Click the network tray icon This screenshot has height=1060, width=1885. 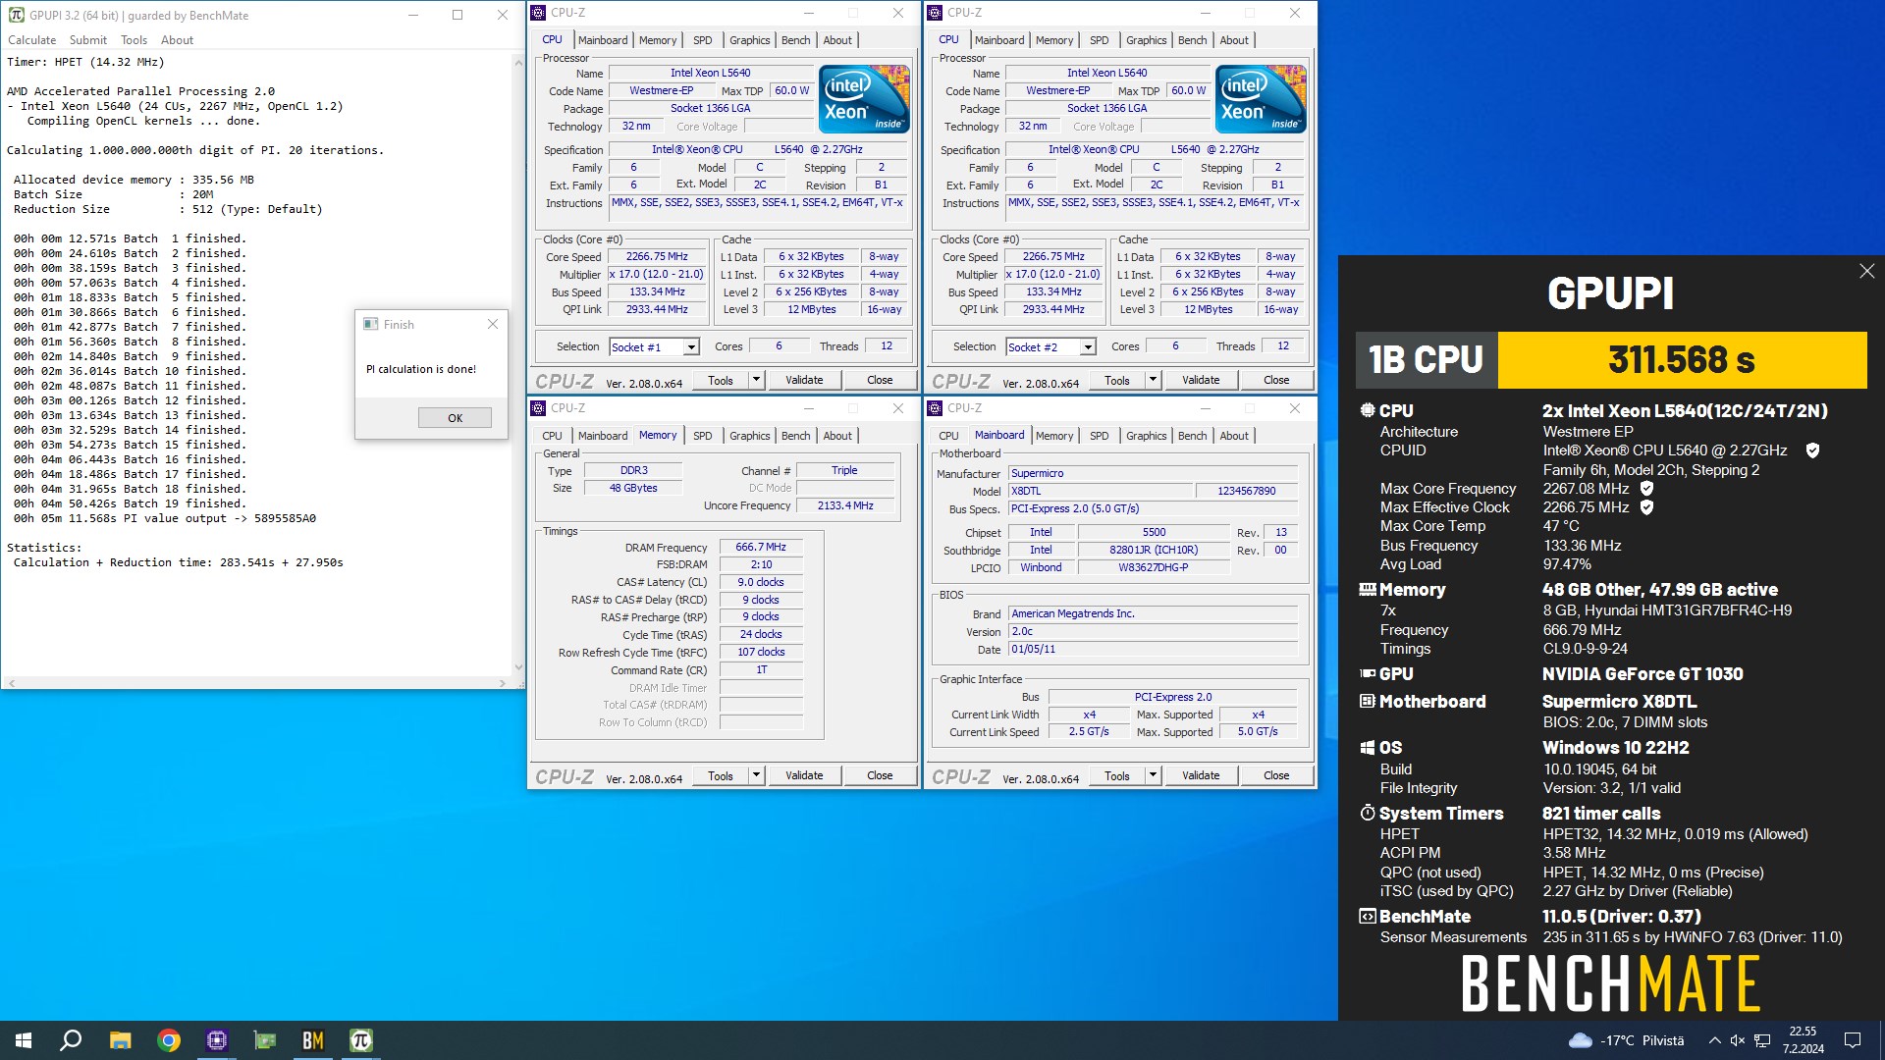pyautogui.click(x=1762, y=1040)
